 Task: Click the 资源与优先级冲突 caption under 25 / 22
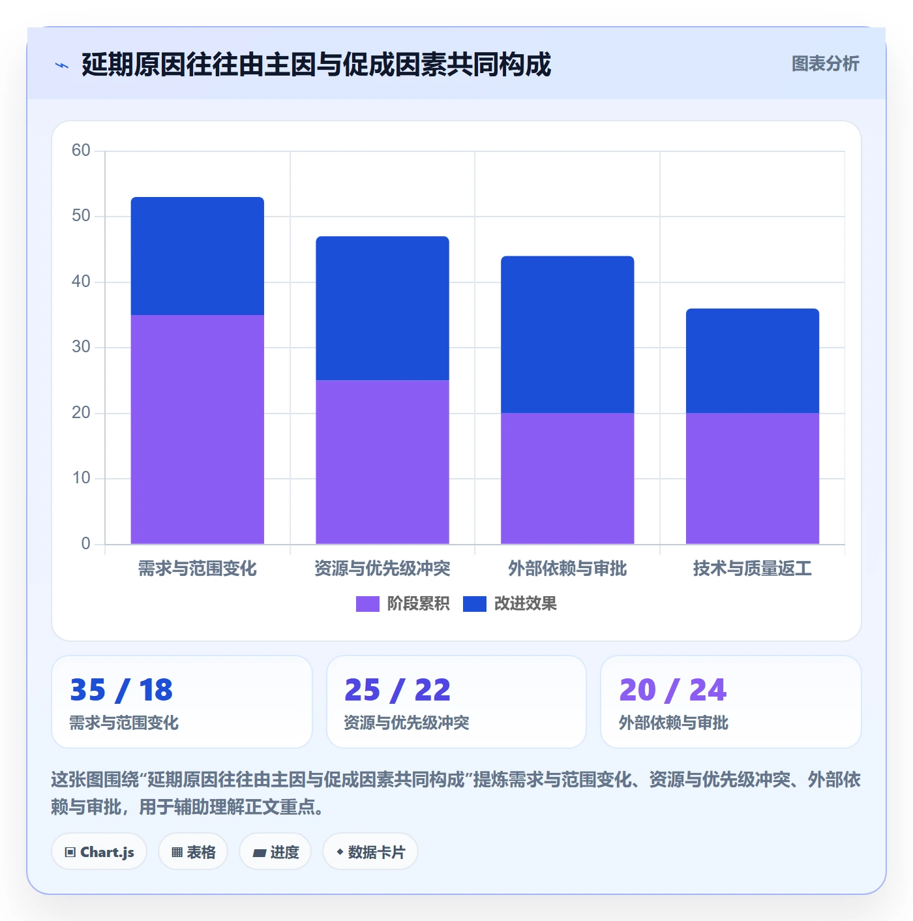click(406, 723)
